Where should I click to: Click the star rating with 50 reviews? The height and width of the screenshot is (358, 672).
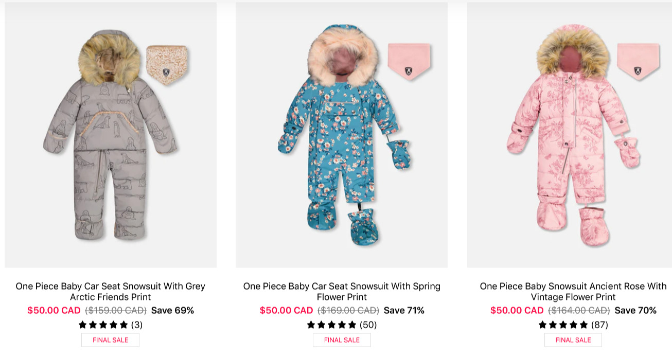click(x=331, y=325)
